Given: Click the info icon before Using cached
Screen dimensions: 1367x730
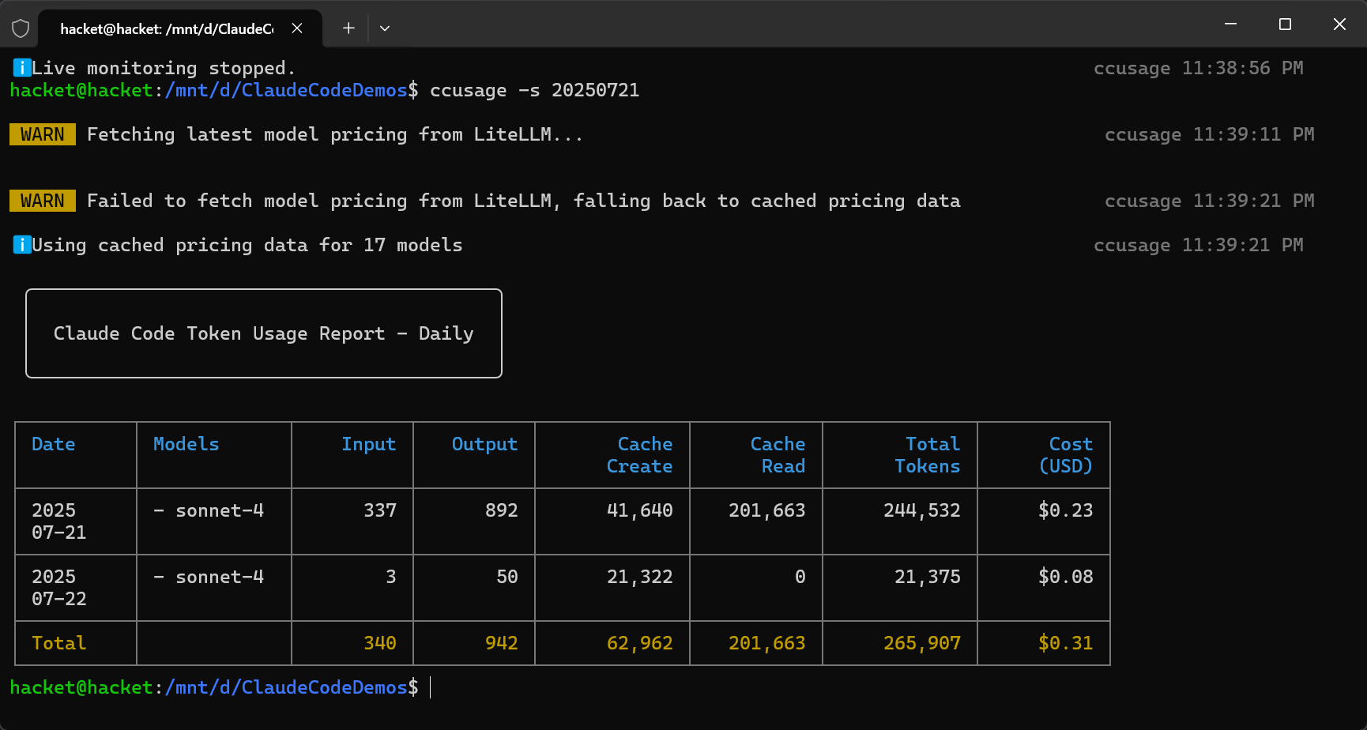Looking at the screenshot, I should pyautogui.click(x=22, y=245).
